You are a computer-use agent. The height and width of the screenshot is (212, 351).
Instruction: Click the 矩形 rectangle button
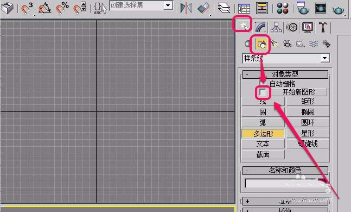click(308, 102)
